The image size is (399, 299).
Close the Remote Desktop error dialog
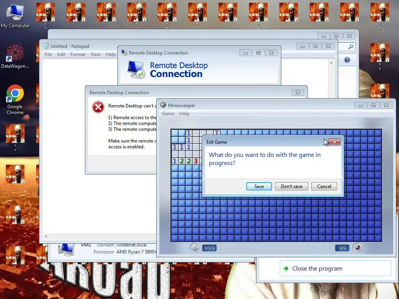point(298,93)
